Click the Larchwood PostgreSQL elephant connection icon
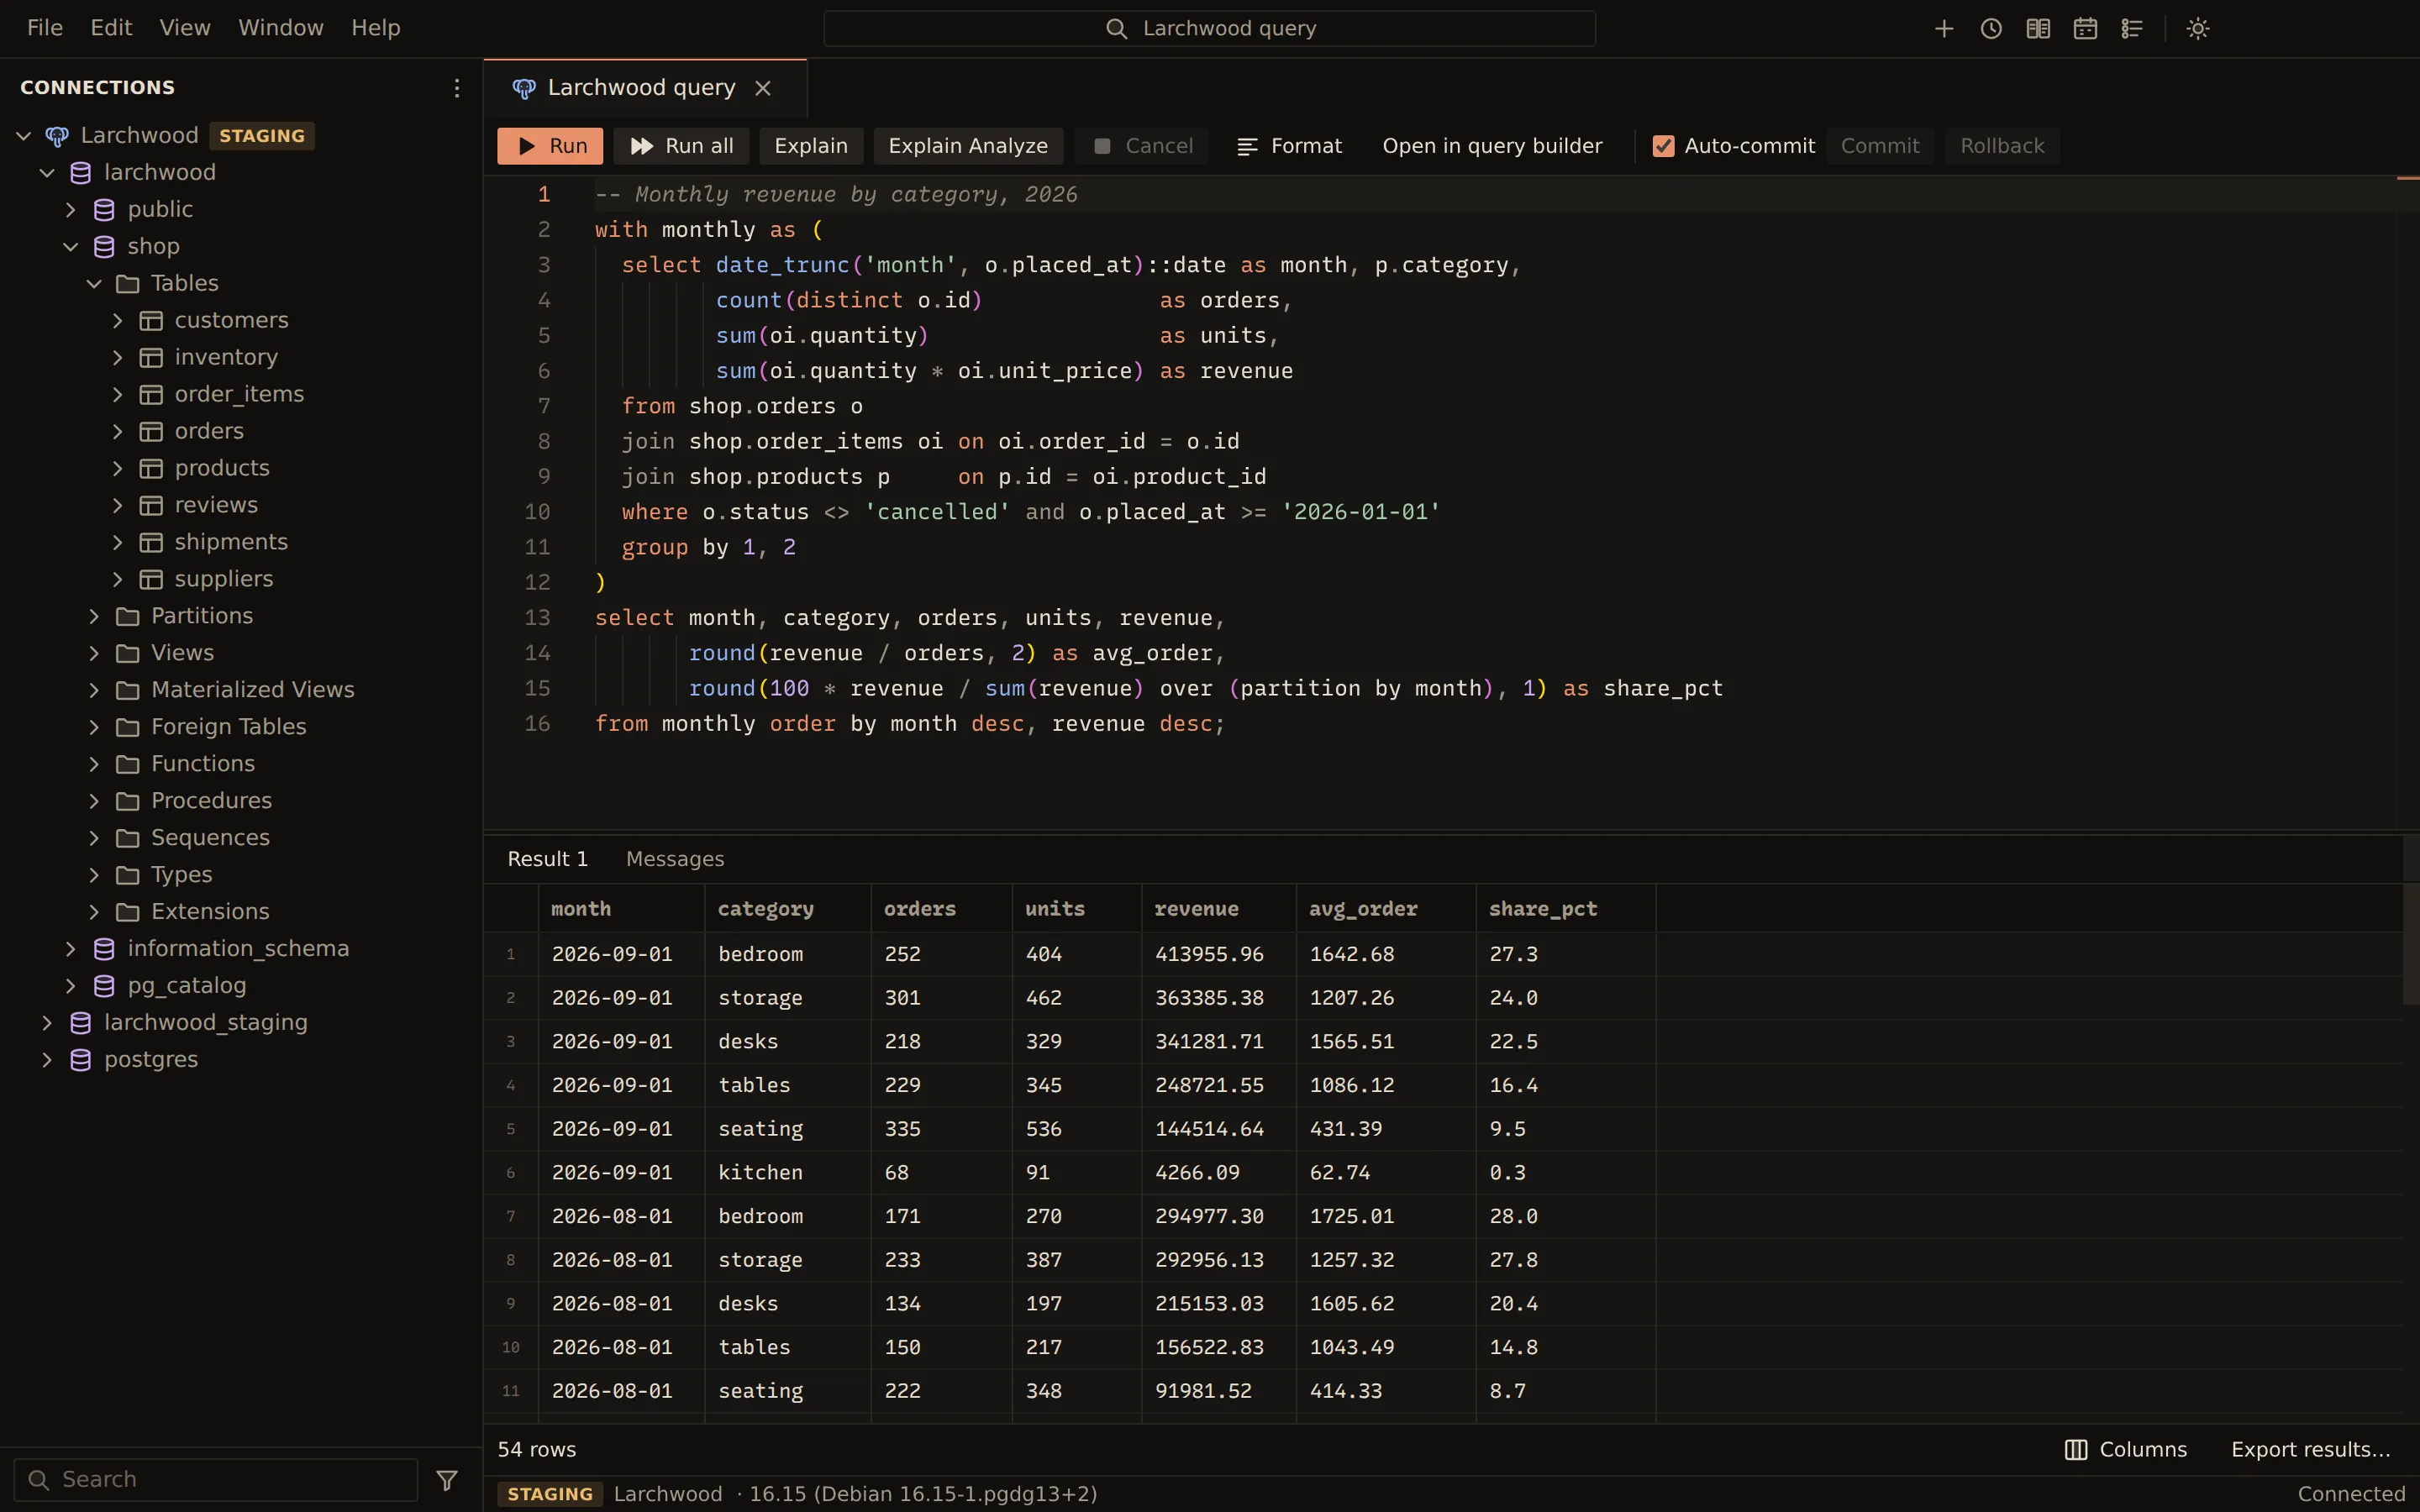Screen dimensions: 2420x1512 click(57, 136)
